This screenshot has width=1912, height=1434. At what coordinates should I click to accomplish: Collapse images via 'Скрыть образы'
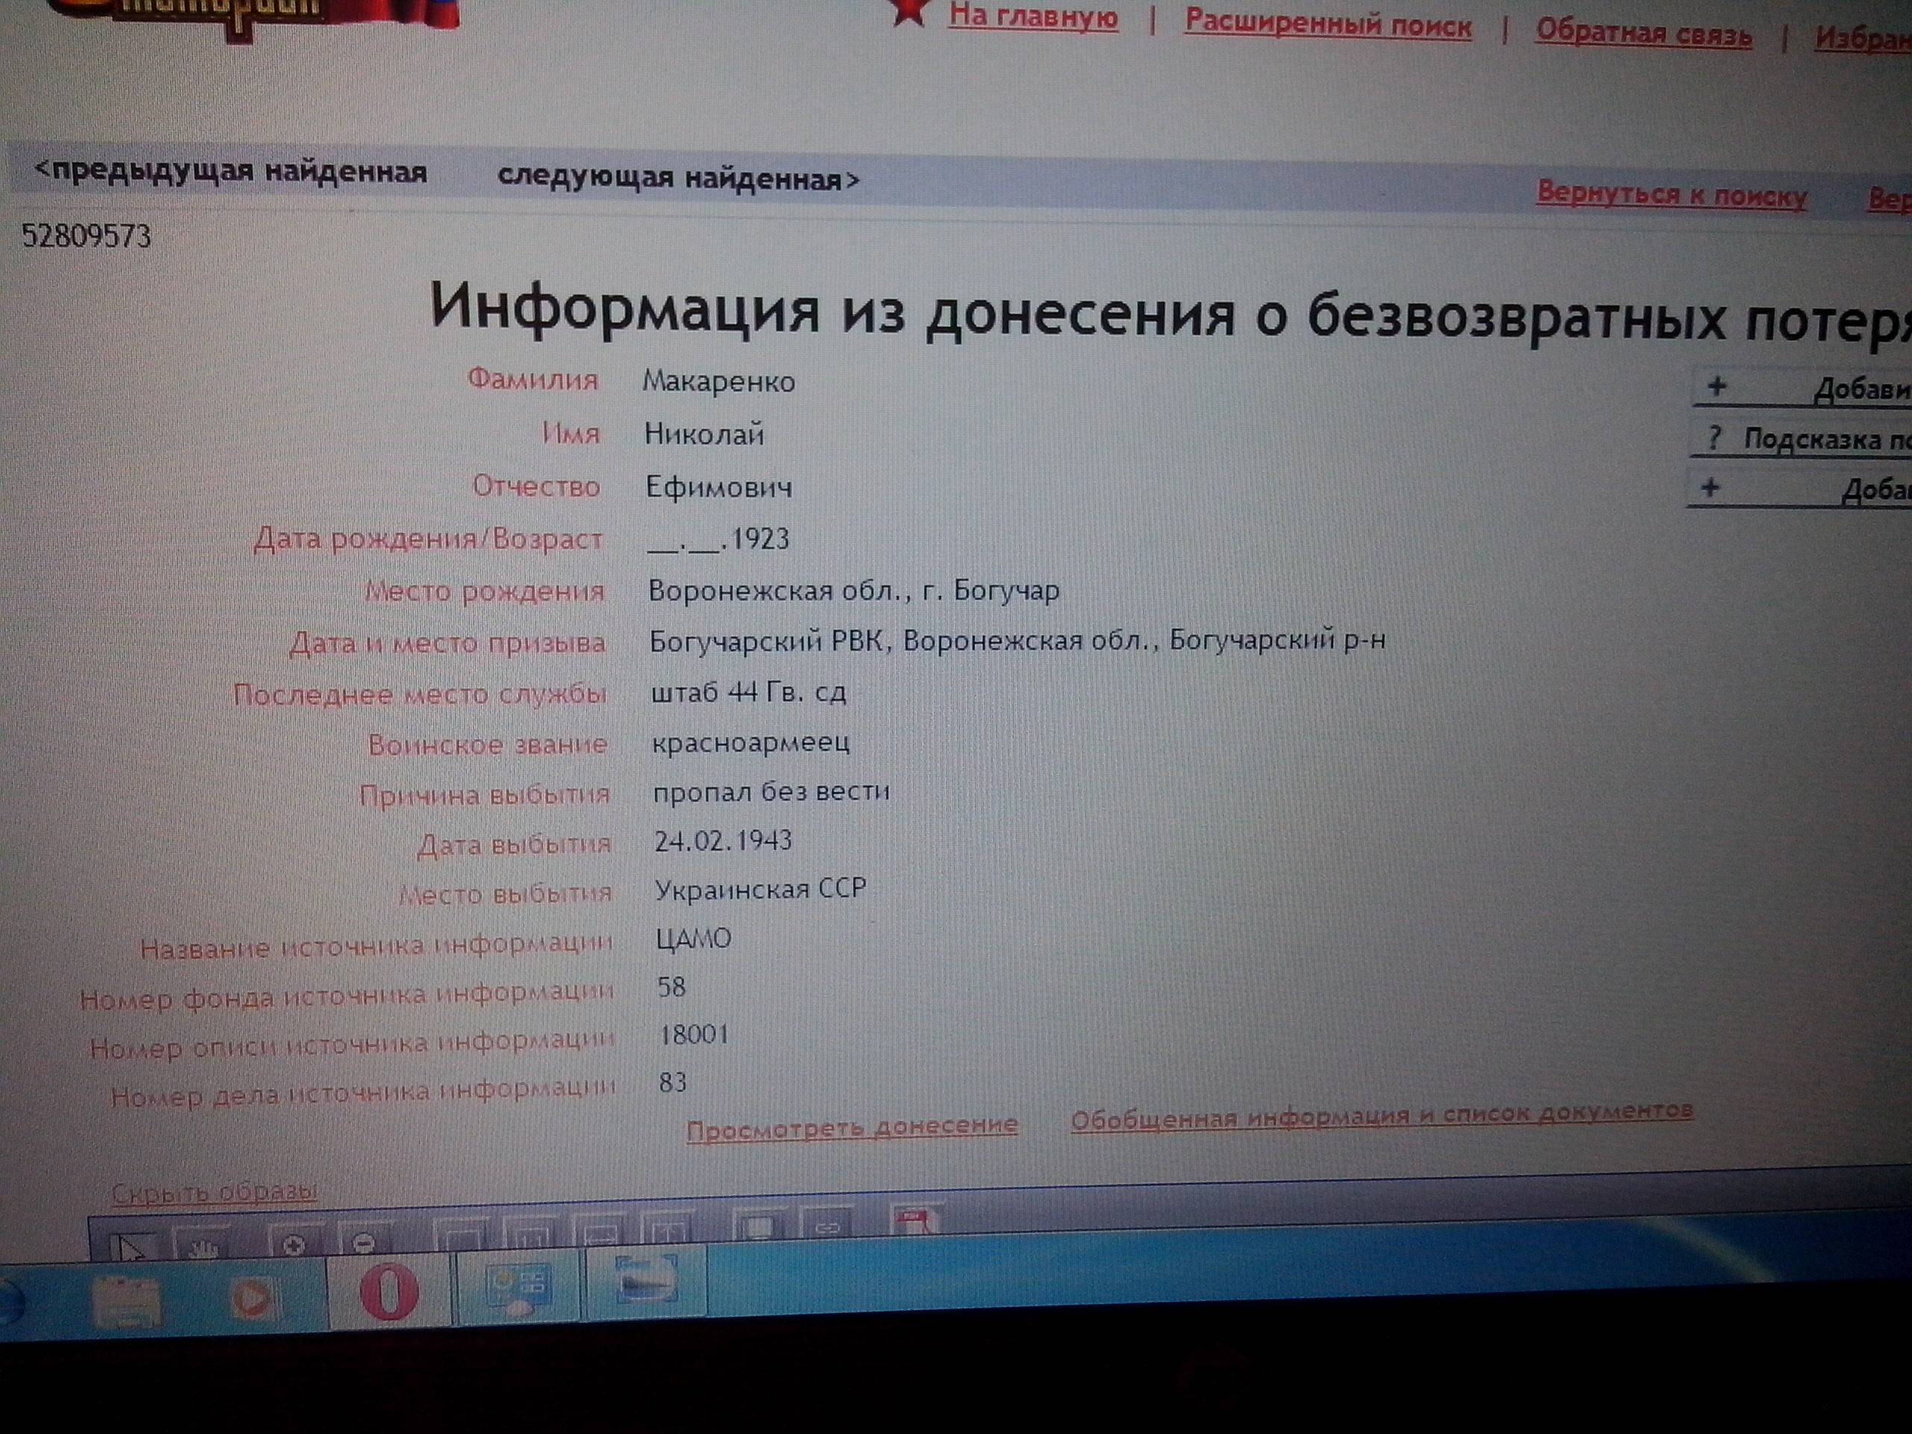pyautogui.click(x=214, y=1192)
